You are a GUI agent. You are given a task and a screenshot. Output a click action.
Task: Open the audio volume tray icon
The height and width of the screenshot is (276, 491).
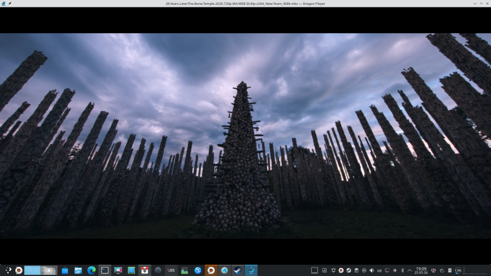[x=372, y=270]
